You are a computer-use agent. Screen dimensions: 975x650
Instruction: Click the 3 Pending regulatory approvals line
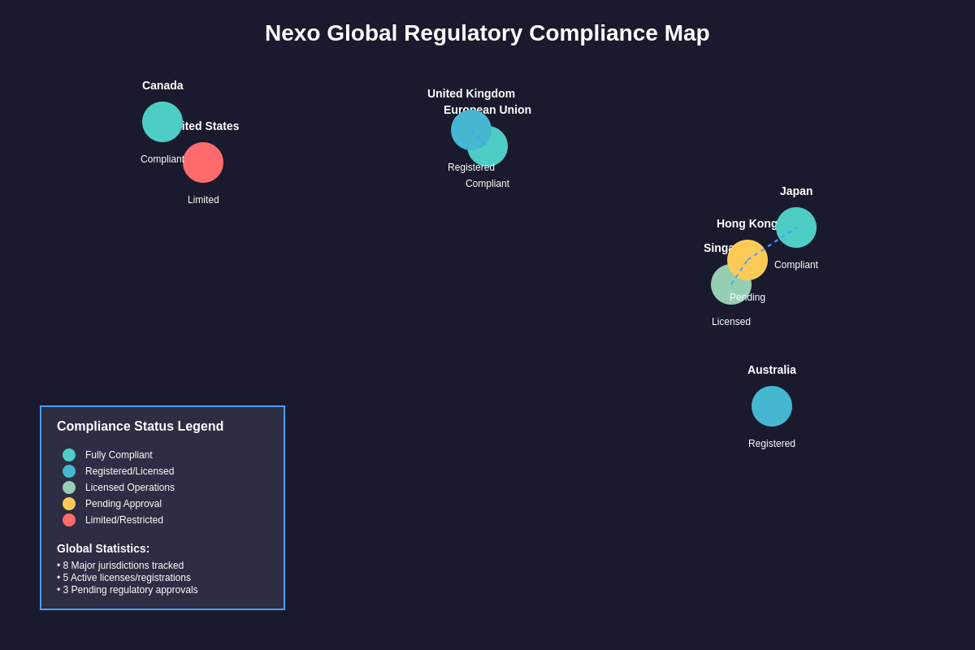pos(128,590)
